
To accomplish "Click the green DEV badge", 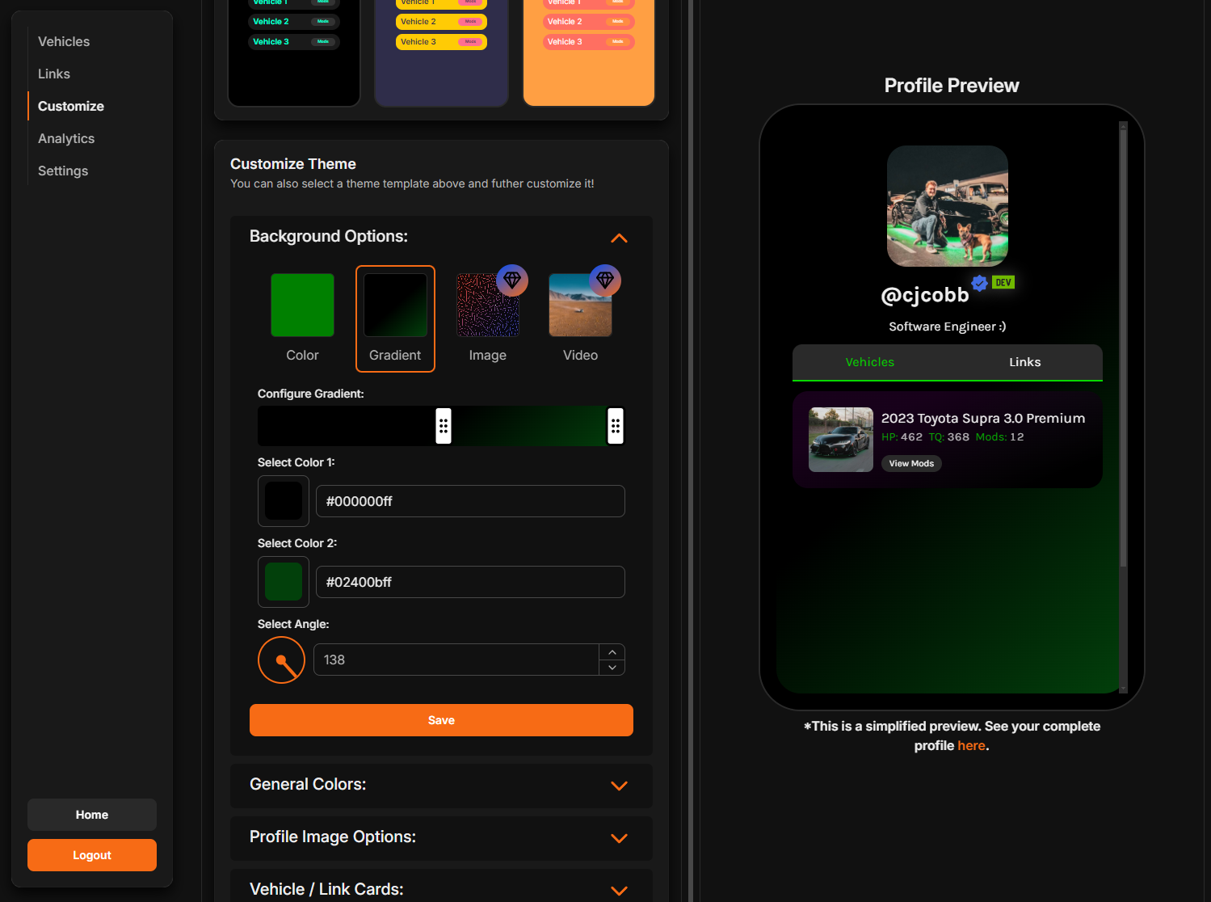I will point(1003,282).
